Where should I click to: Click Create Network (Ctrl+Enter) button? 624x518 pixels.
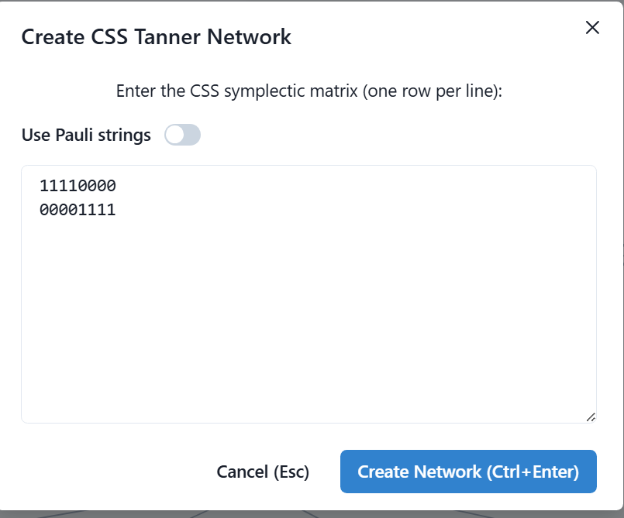click(468, 472)
